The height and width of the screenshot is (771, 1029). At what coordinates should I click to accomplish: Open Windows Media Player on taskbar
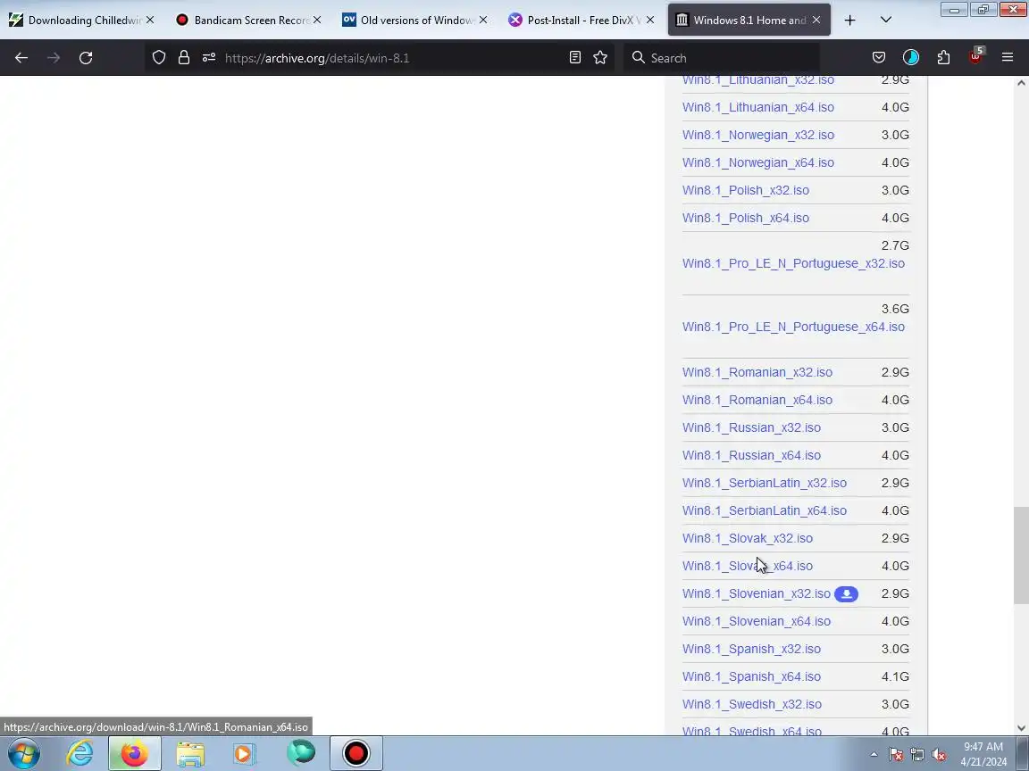point(244,753)
